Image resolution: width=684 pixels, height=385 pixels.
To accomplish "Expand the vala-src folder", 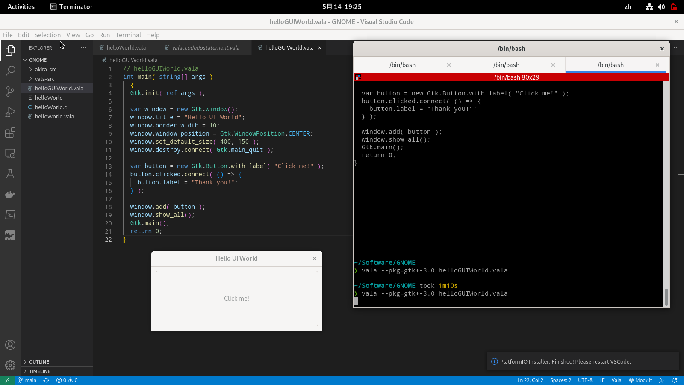I will coord(44,79).
